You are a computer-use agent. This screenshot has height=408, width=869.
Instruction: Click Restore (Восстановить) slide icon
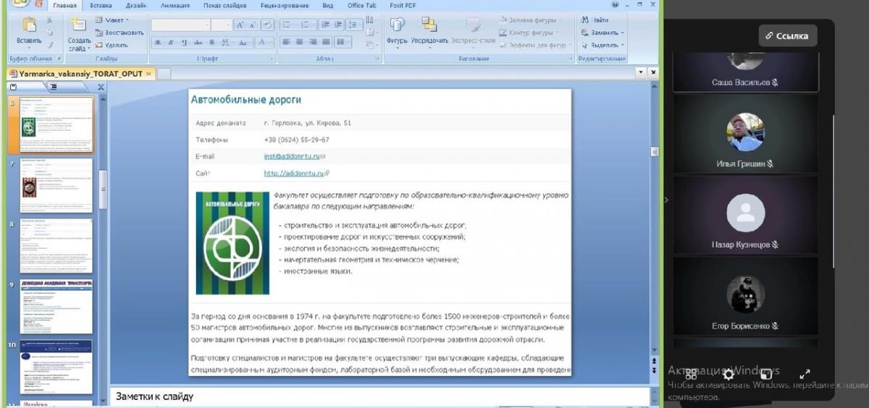98,33
